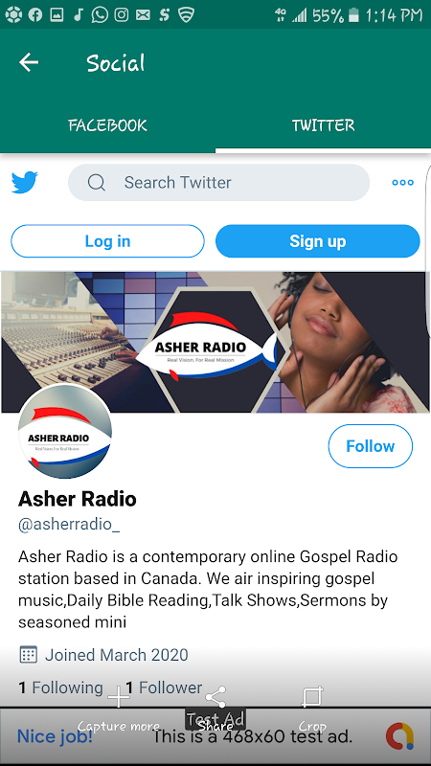Open the Twitter bird logo home
The image size is (431, 766).
click(x=25, y=182)
